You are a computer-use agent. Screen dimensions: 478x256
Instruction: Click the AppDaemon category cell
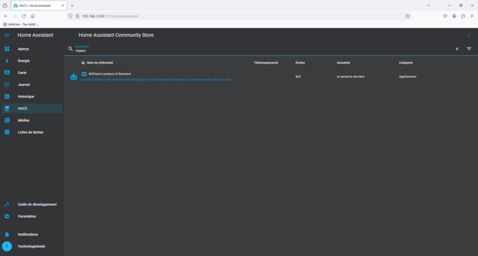tap(408, 77)
